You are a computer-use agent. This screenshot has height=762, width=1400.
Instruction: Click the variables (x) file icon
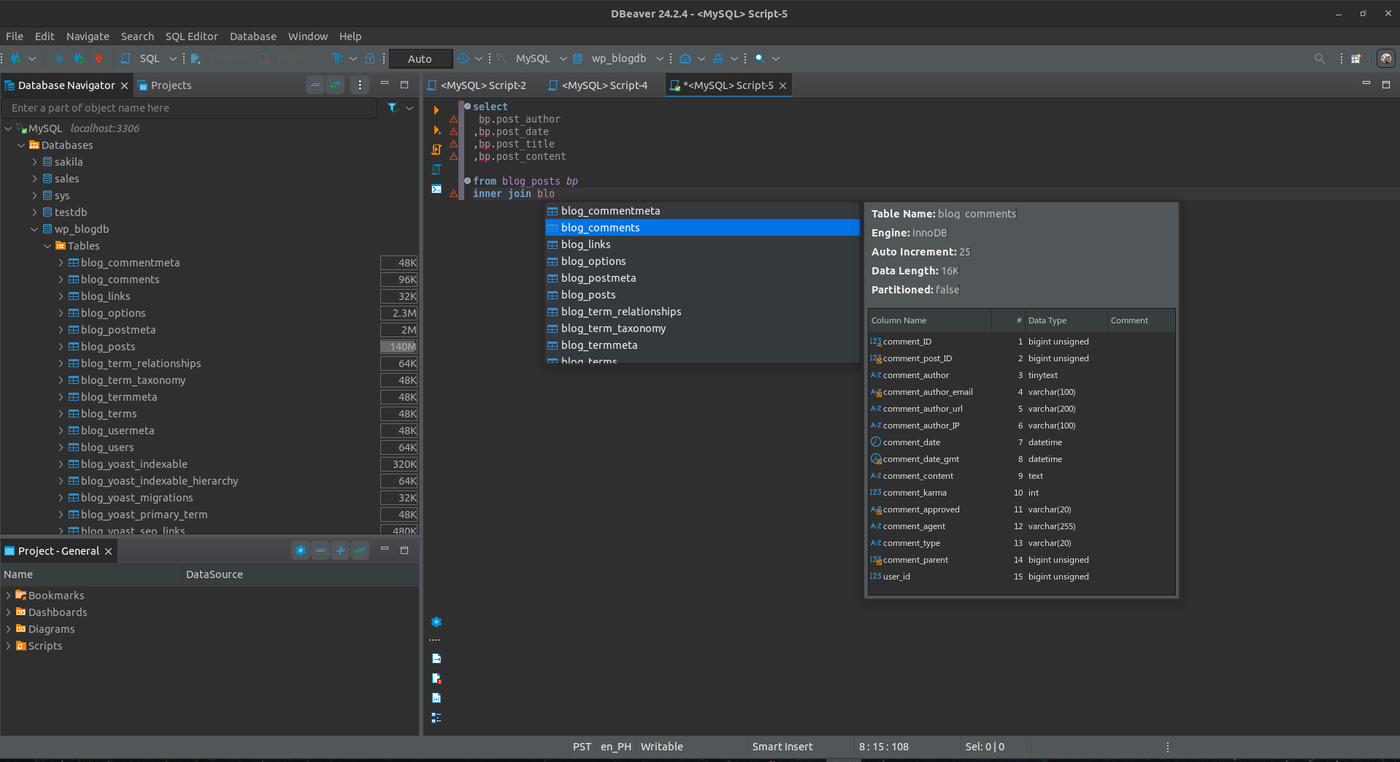[x=436, y=698]
